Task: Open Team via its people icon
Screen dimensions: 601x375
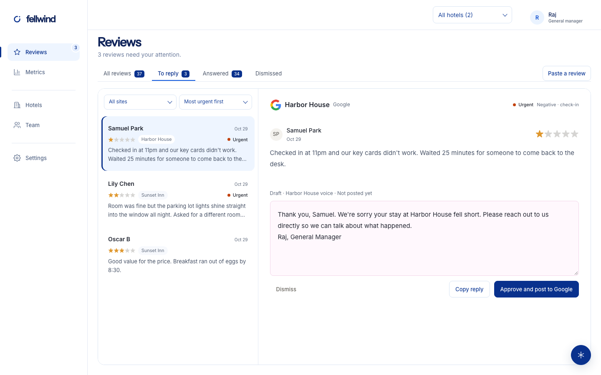Action: tap(17, 125)
